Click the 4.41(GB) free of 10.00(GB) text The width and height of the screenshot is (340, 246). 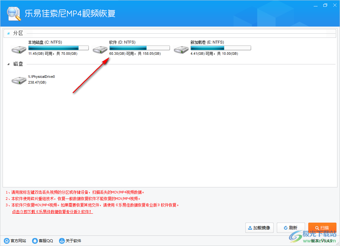(x=214, y=53)
